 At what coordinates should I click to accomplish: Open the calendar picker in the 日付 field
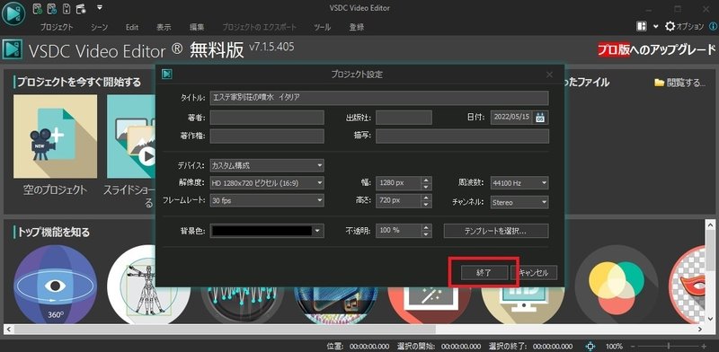click(x=541, y=118)
